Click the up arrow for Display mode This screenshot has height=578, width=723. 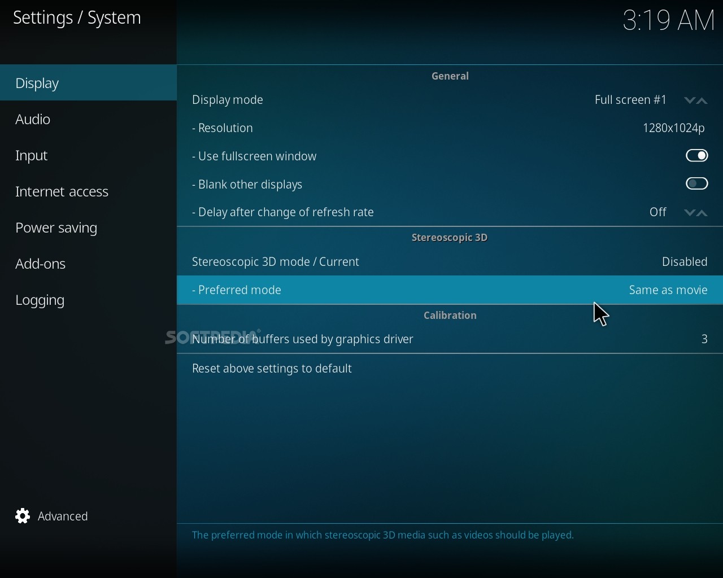(x=703, y=101)
